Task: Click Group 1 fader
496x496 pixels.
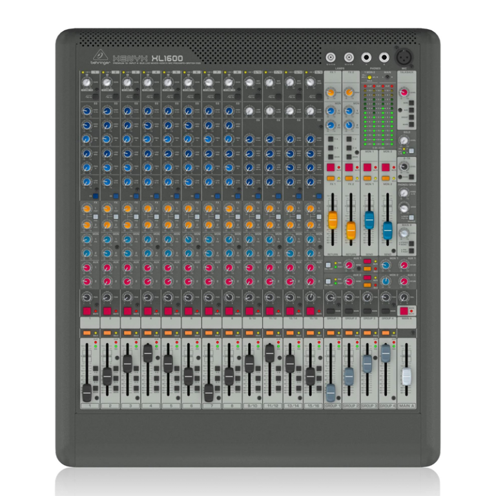Action: coord(331,393)
